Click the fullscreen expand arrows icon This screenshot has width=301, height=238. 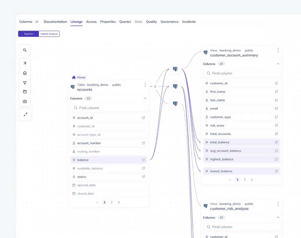click(25, 115)
